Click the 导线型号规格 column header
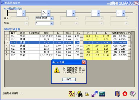 coord(121,33)
